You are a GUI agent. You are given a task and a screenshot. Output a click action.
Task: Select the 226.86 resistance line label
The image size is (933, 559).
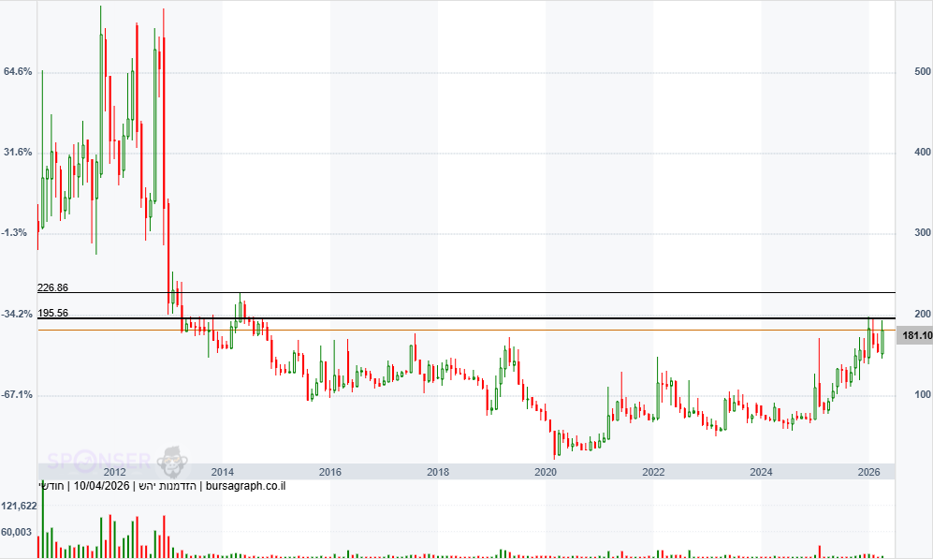(52, 287)
